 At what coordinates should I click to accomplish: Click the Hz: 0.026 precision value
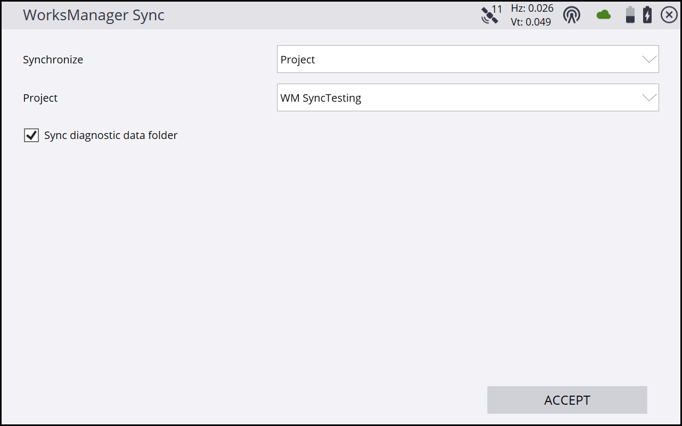532,9
